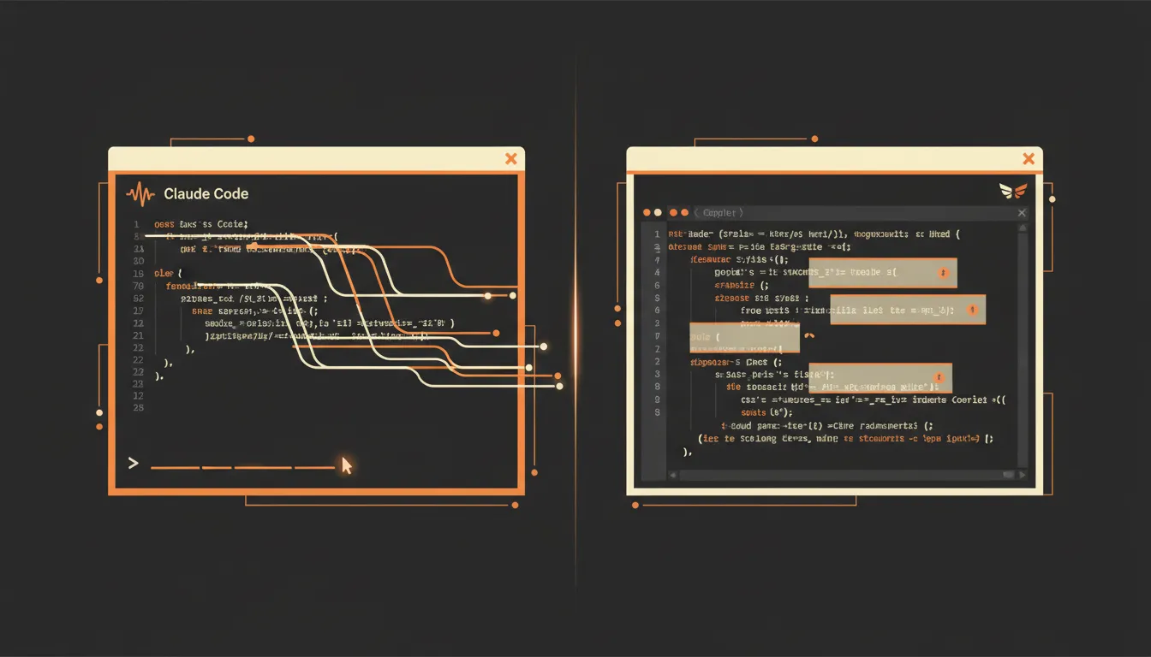The height and width of the screenshot is (657, 1151).
Task: Click the right chevron after the Copplet tab
Action: point(742,212)
